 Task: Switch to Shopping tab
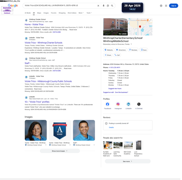pyautogui.click(x=62, y=13)
